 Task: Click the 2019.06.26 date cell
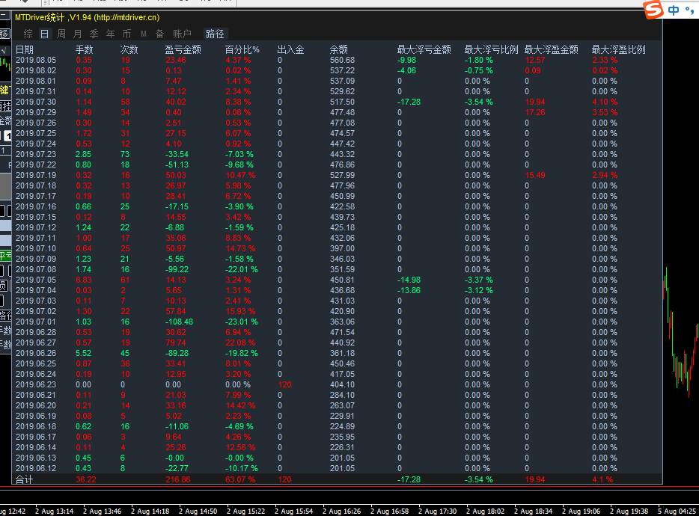coord(36,354)
